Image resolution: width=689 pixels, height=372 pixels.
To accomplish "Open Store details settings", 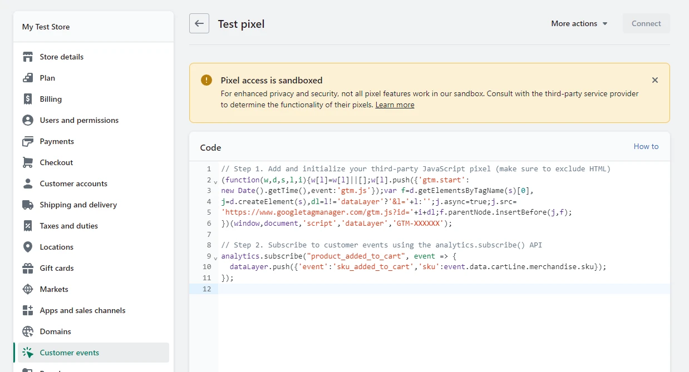I will point(93,57).
